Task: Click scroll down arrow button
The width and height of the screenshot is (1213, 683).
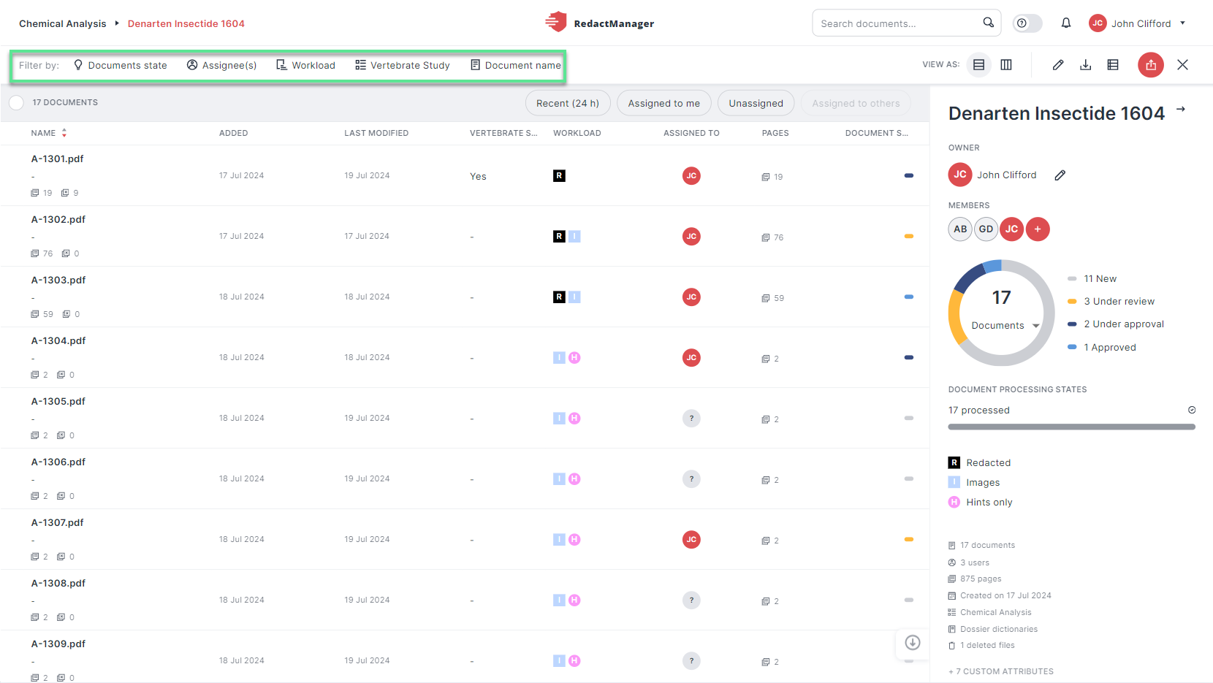Action: click(912, 643)
